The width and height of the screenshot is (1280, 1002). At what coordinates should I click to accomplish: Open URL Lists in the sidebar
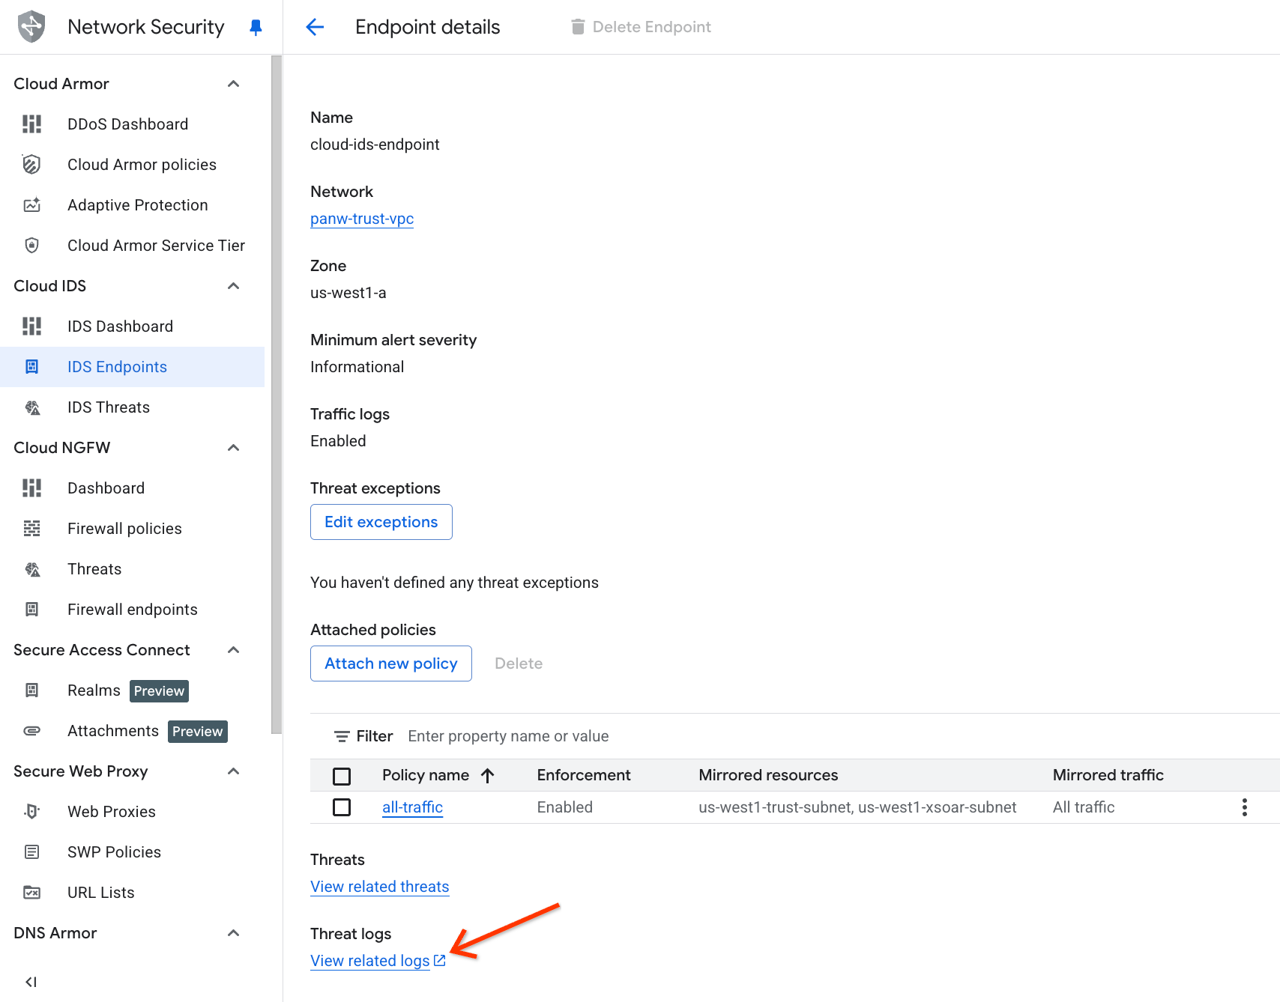[101, 893]
